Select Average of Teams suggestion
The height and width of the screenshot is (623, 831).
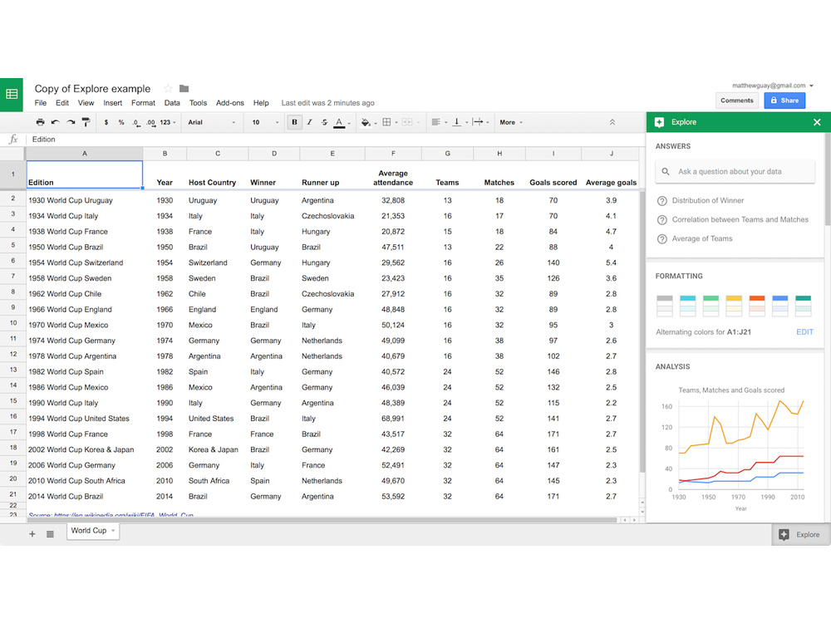click(x=695, y=239)
